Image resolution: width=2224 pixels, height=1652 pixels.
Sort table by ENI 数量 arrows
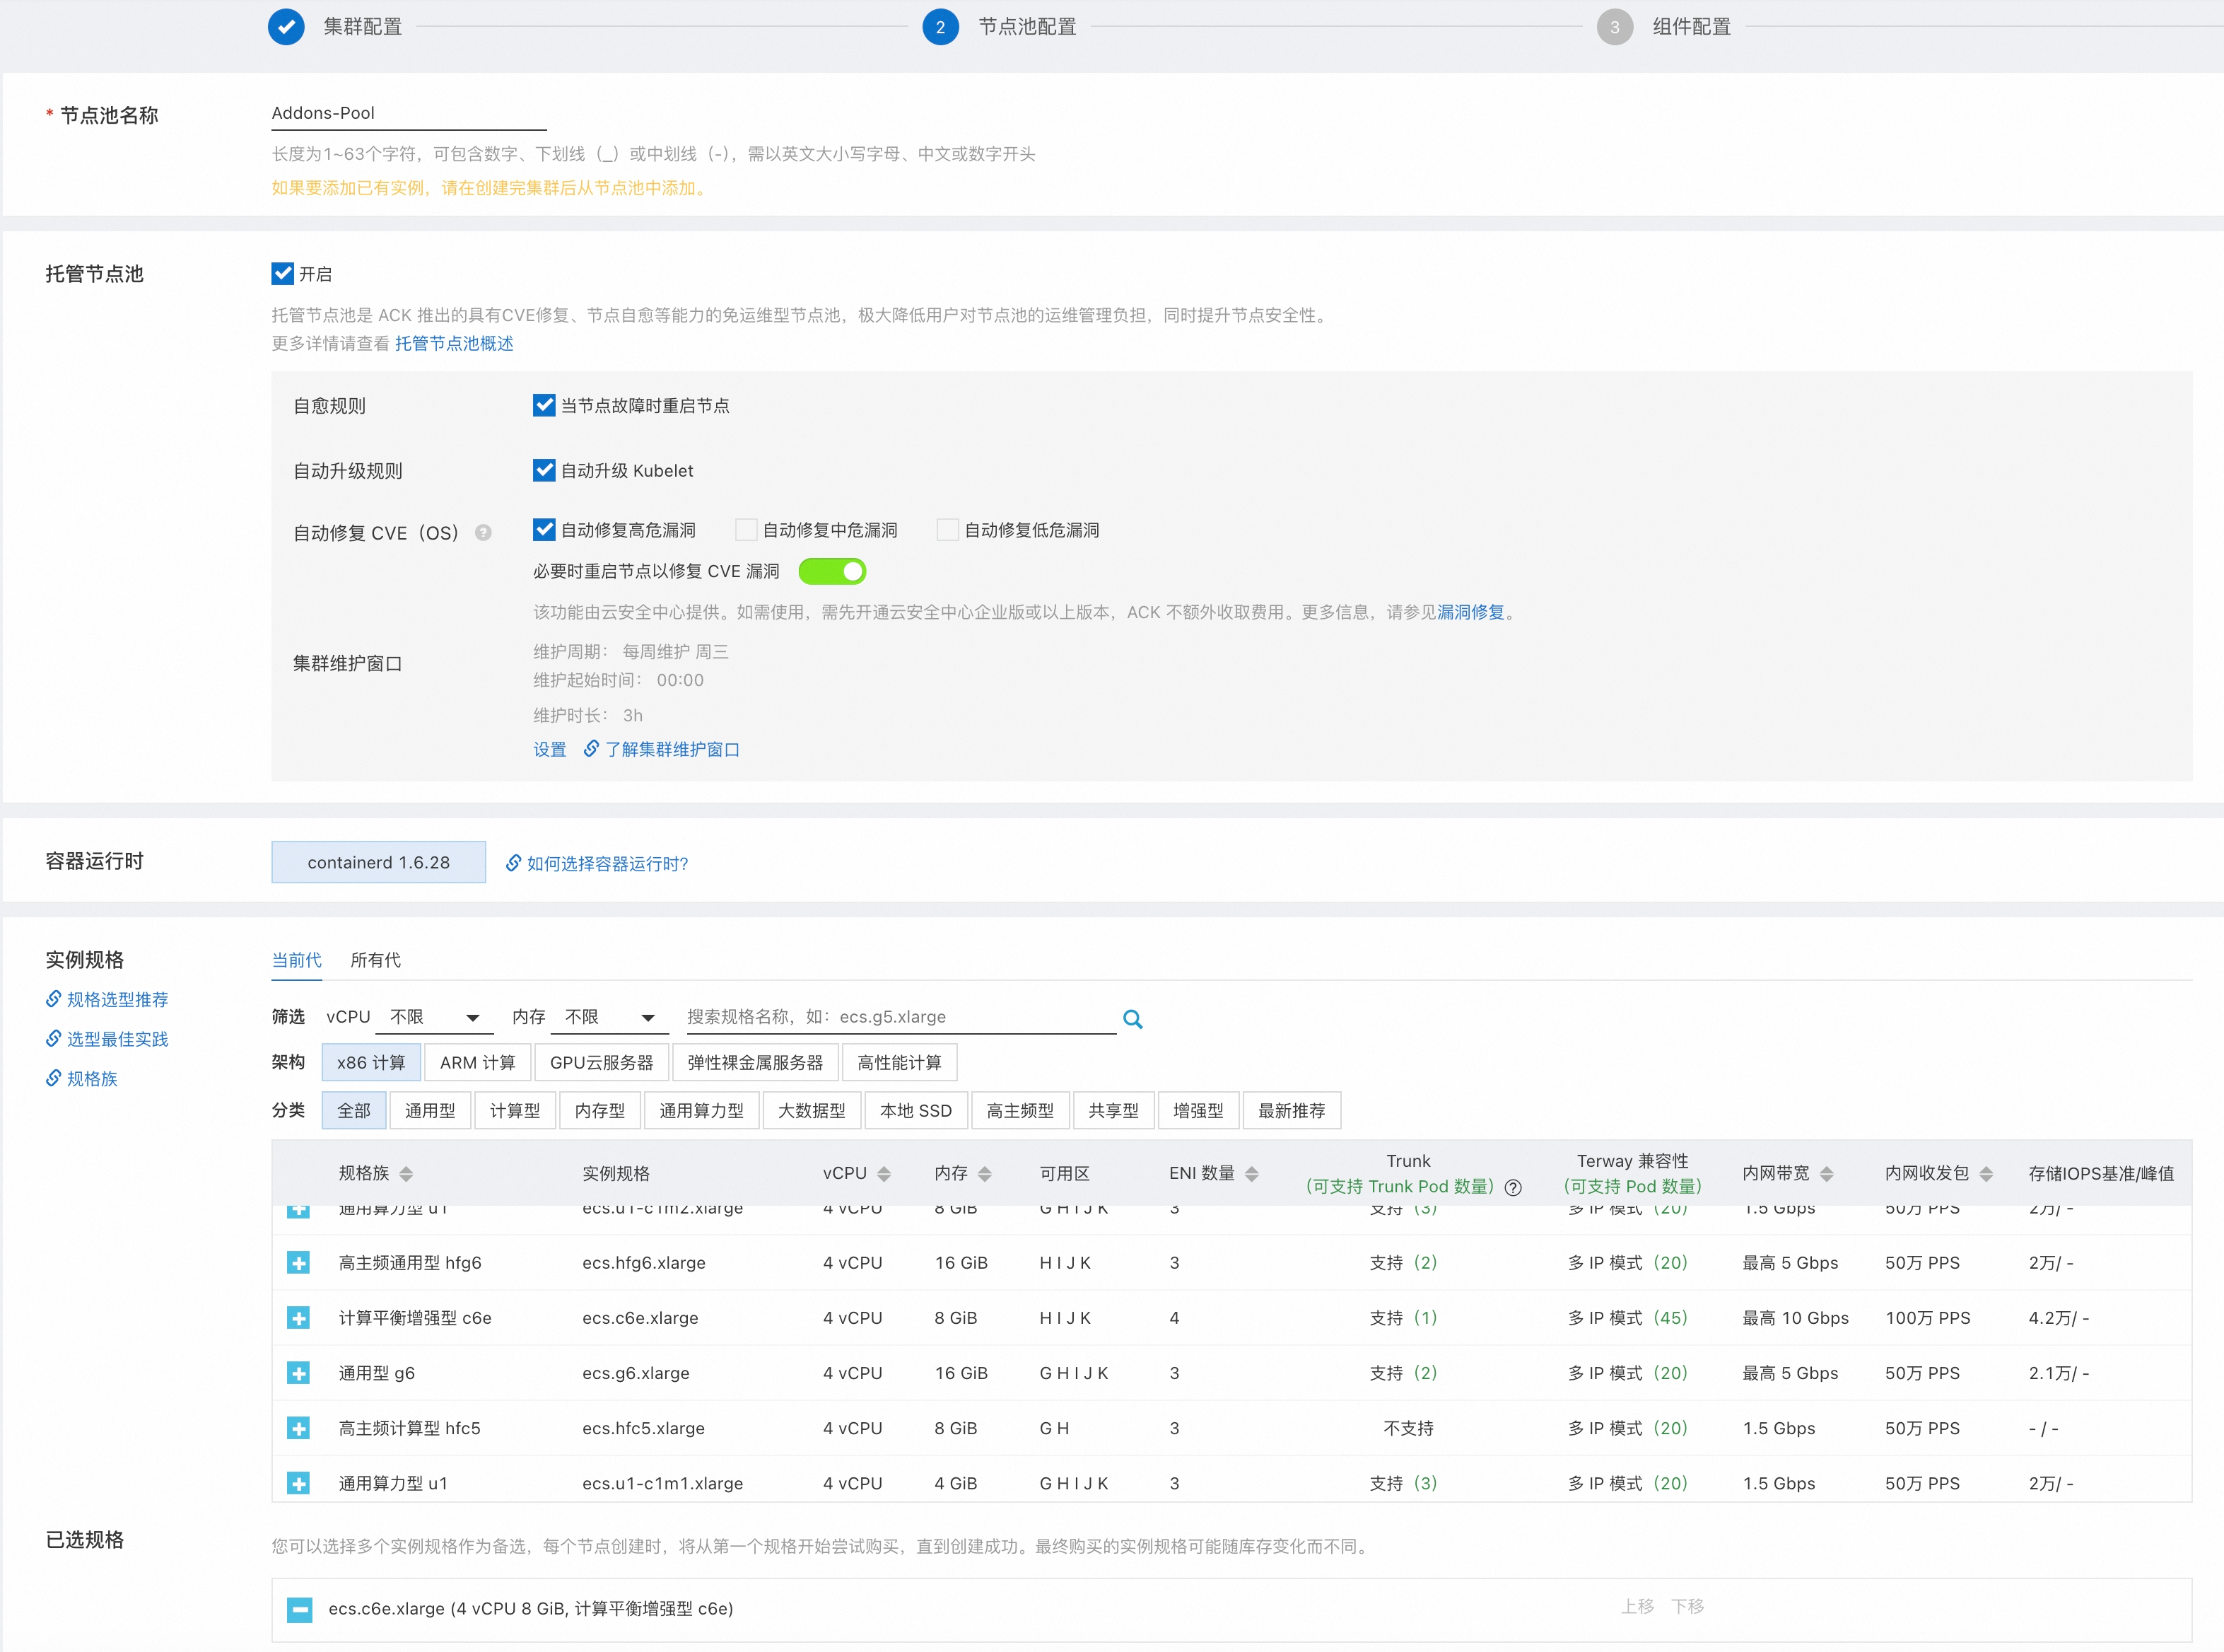pyautogui.click(x=1251, y=1174)
